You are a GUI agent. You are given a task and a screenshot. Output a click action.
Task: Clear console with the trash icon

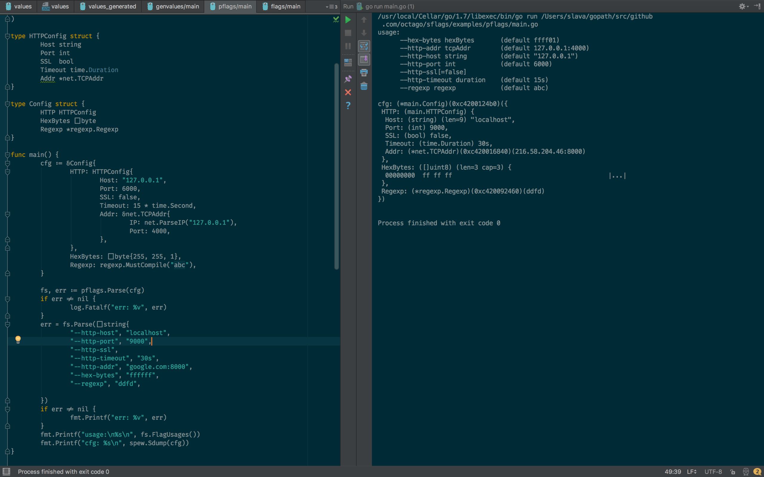[364, 86]
